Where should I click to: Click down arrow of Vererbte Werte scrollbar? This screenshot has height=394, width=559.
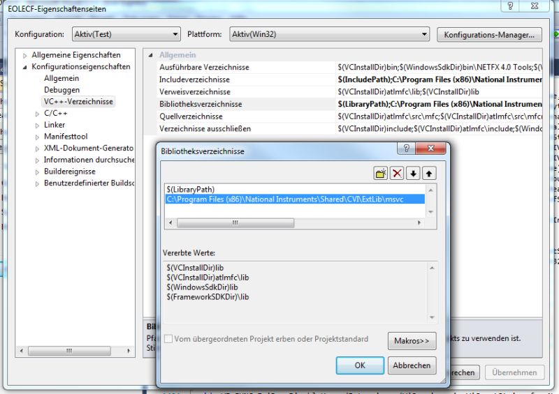432,317
